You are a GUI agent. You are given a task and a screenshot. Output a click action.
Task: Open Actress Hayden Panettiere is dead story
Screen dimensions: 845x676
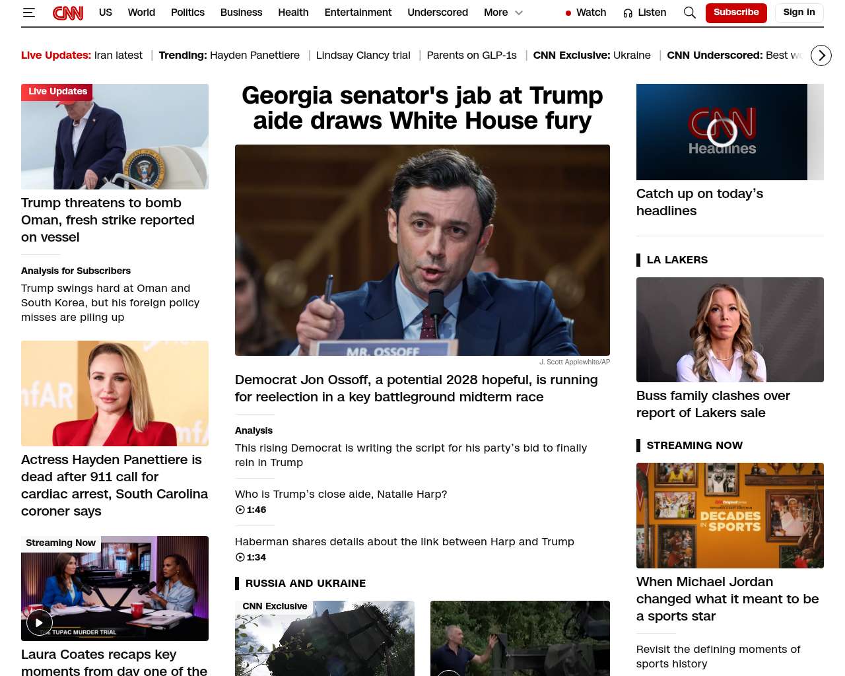[x=114, y=485]
